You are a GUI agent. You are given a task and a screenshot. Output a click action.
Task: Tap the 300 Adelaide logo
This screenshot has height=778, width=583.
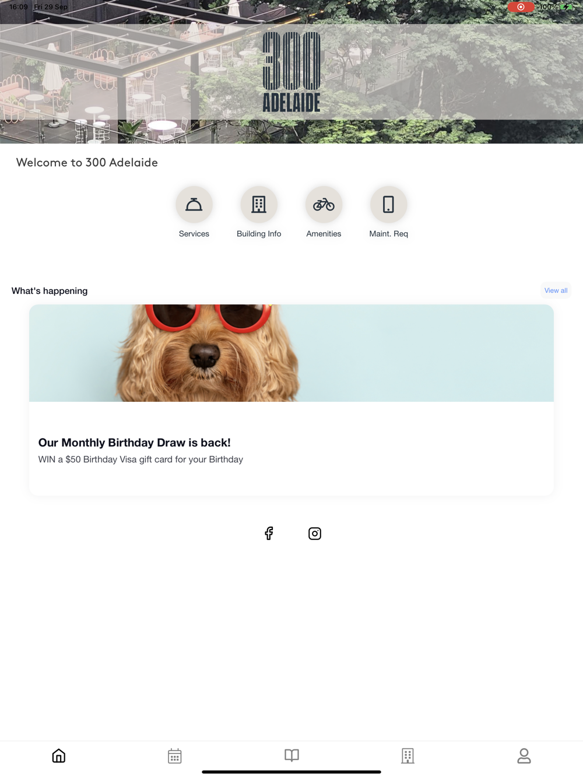[291, 72]
